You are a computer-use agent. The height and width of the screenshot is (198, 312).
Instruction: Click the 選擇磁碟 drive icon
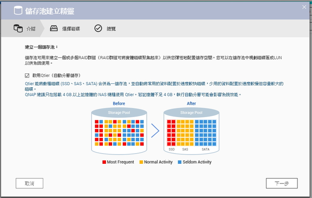(54, 28)
